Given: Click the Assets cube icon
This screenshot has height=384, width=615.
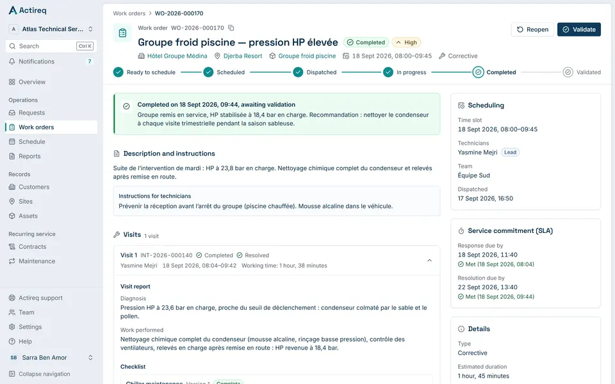Looking at the screenshot, I should tap(12, 216).
